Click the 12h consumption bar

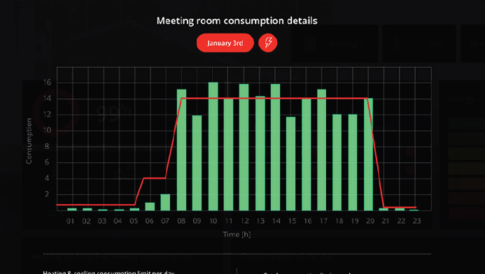click(244, 147)
